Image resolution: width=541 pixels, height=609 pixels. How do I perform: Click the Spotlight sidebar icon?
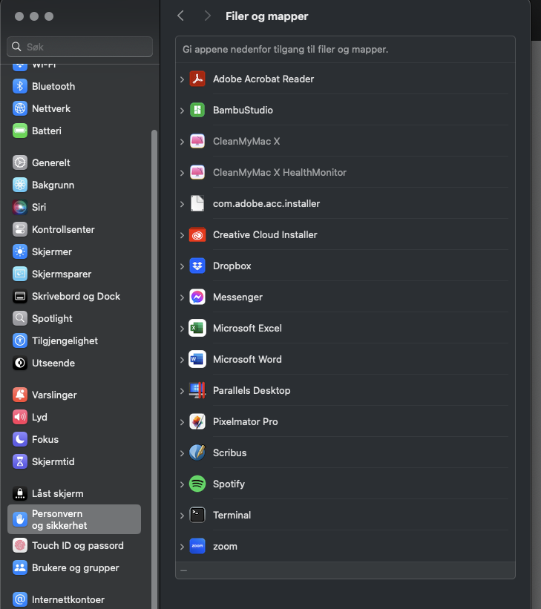(20, 318)
